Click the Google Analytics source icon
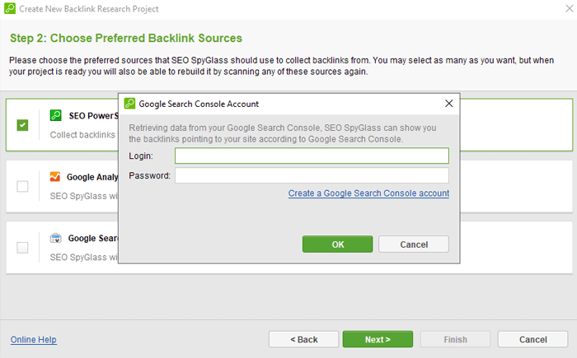 click(55, 177)
